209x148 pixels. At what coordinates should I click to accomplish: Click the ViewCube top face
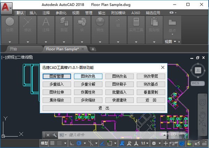(x=198, y=70)
